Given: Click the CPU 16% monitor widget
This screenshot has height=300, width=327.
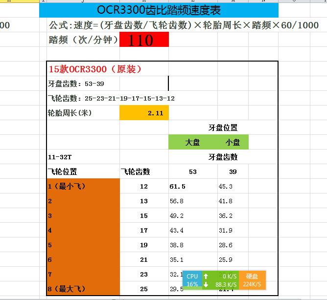Looking at the screenshot, I should (x=192, y=280).
